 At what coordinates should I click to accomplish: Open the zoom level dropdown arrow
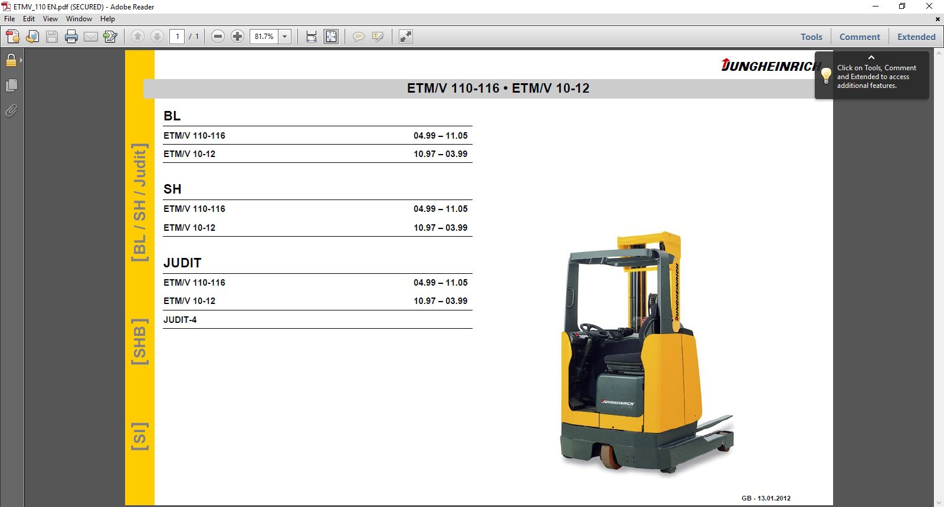click(285, 37)
